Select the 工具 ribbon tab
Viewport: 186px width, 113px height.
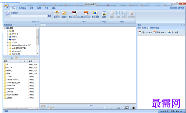click(x=47, y=8)
